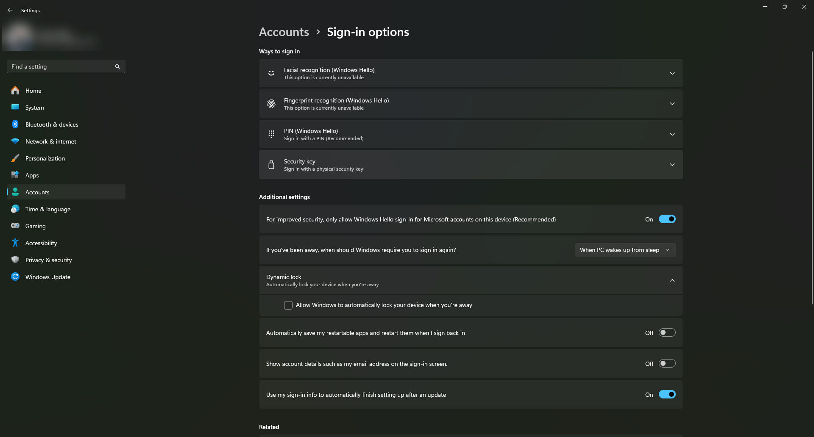Viewport: 814px width, 437px height.
Task: Turn on restartable apps toggle
Action: (667, 333)
